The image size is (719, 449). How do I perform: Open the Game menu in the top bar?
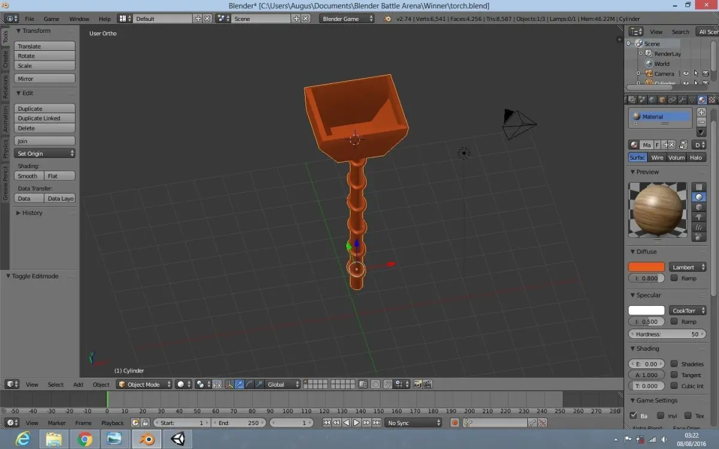(52, 19)
